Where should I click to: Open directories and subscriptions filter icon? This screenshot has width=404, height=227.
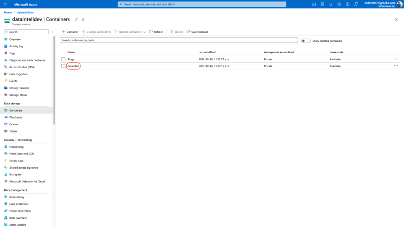tap(322, 4)
